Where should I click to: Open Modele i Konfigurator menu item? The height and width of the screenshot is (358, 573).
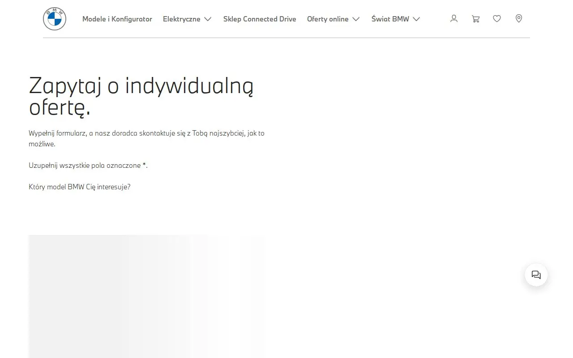point(117,19)
